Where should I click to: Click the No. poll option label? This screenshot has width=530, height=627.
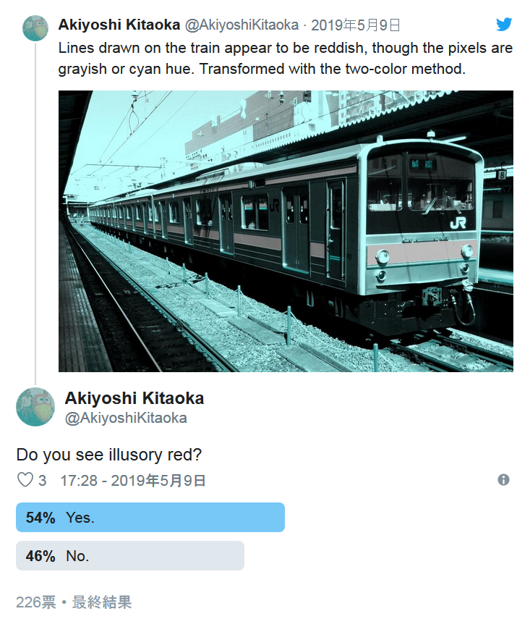coord(77,556)
